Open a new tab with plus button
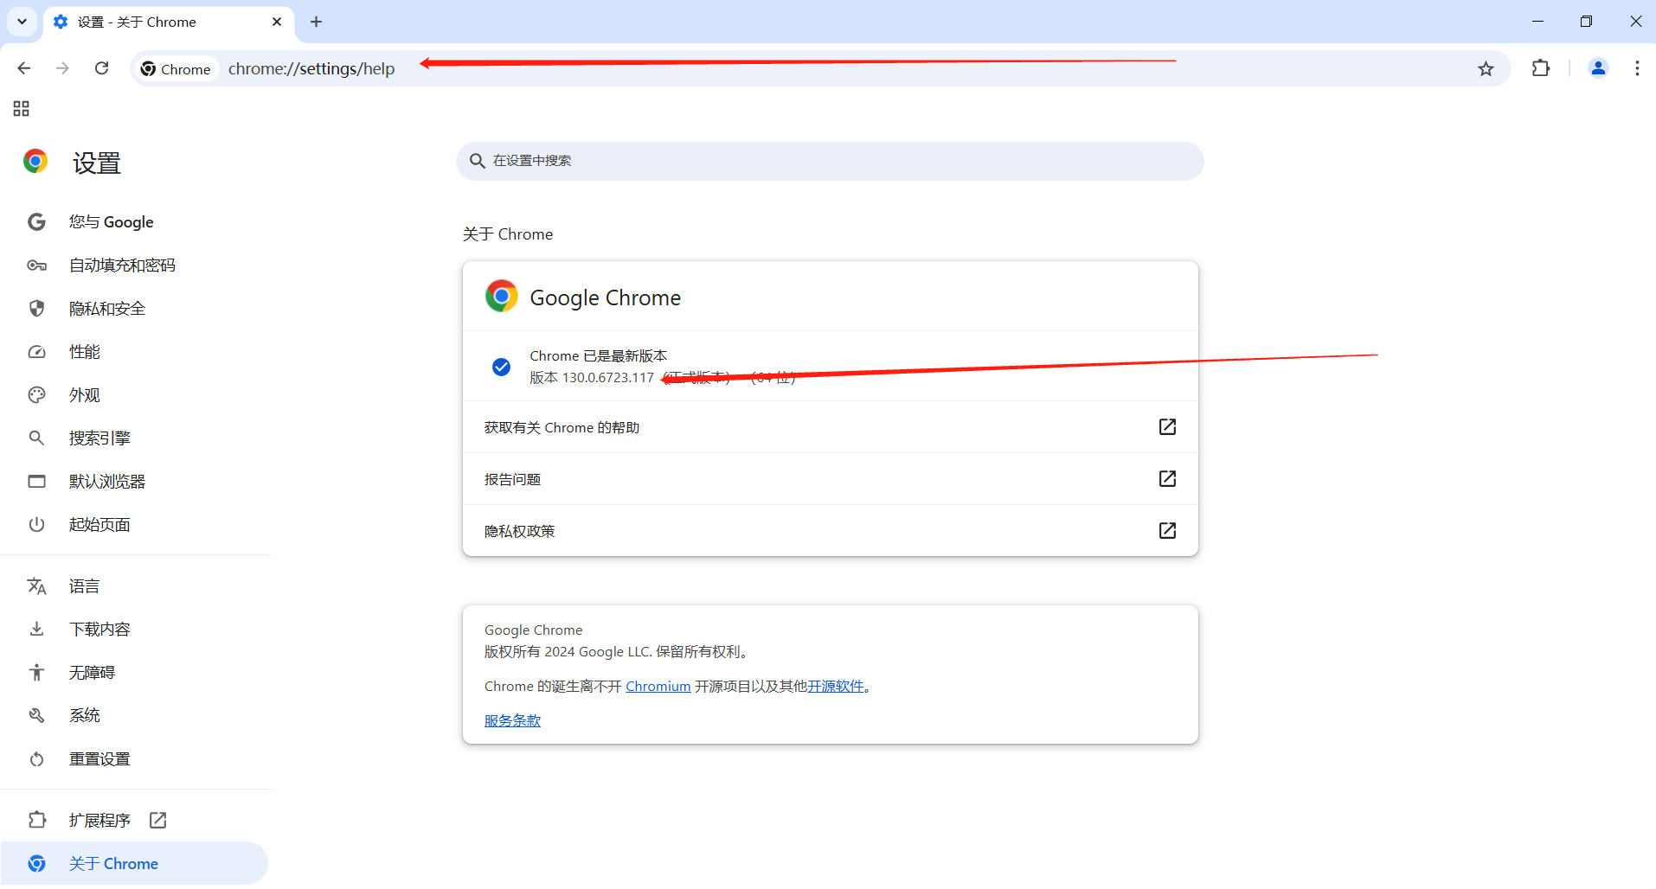The height and width of the screenshot is (889, 1656). coord(316,22)
